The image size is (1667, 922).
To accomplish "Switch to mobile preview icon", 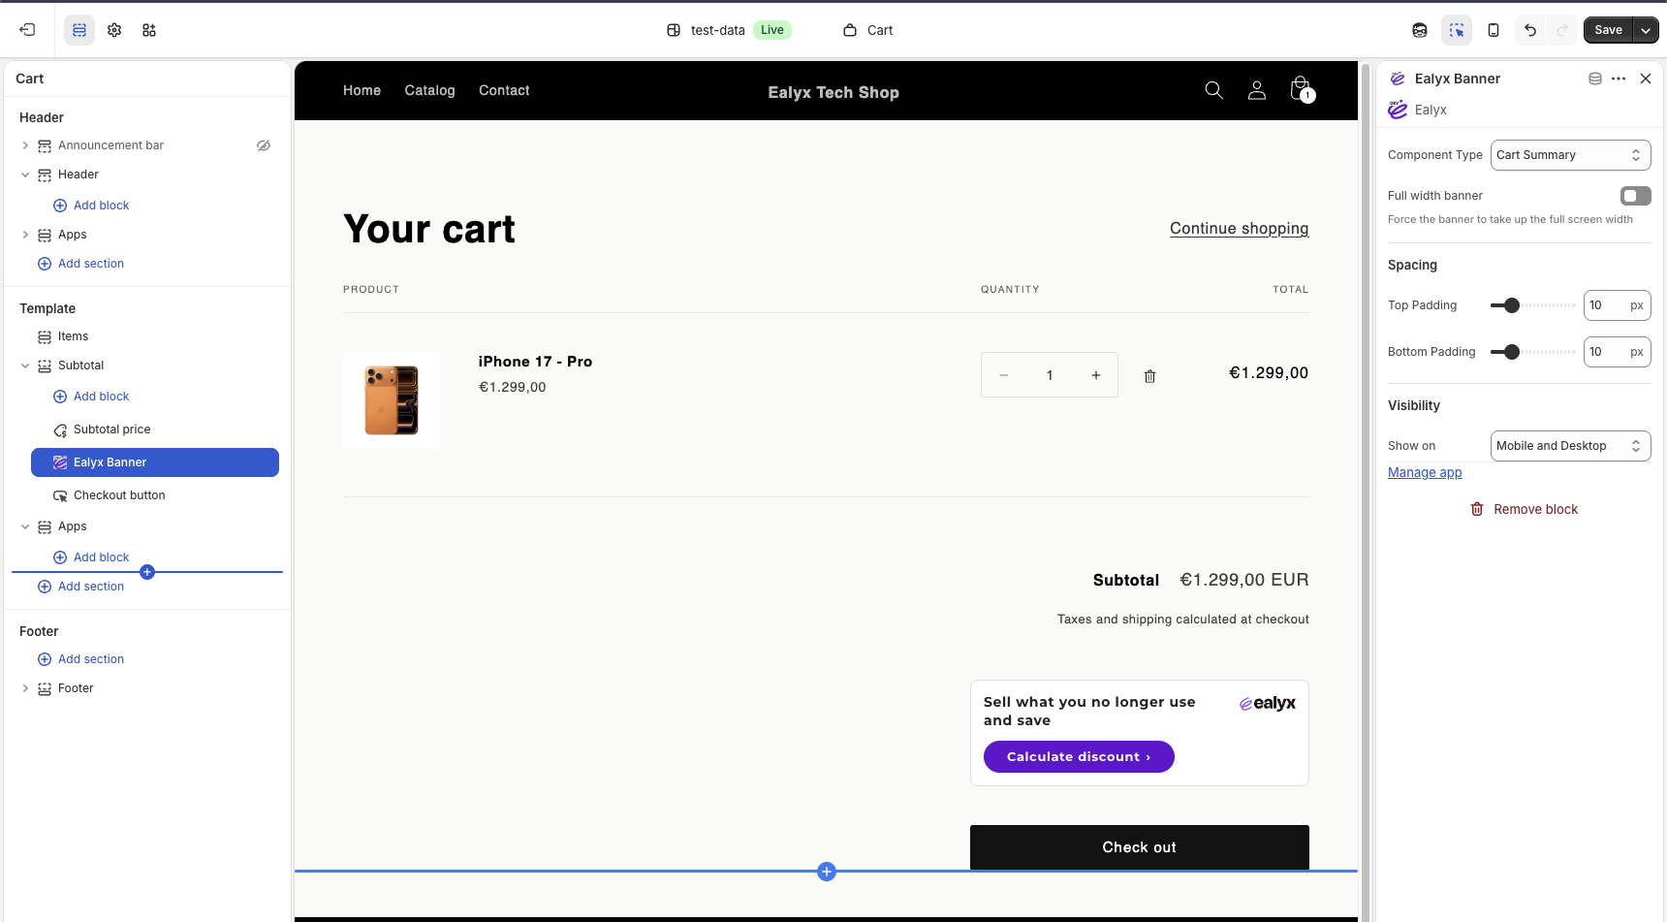I will pyautogui.click(x=1494, y=30).
